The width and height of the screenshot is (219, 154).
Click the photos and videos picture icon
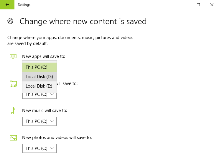[x=13, y=138]
